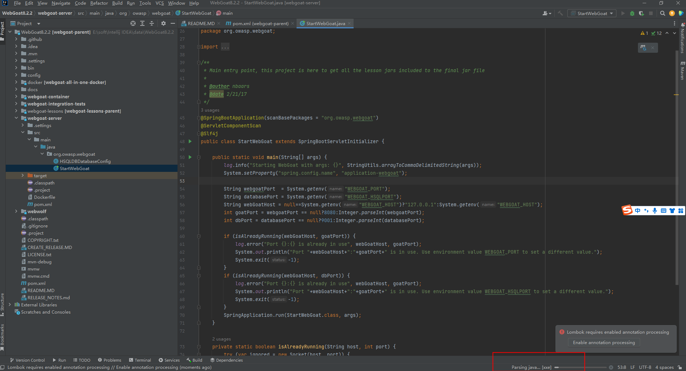Open the VCS menu

(x=160, y=3)
